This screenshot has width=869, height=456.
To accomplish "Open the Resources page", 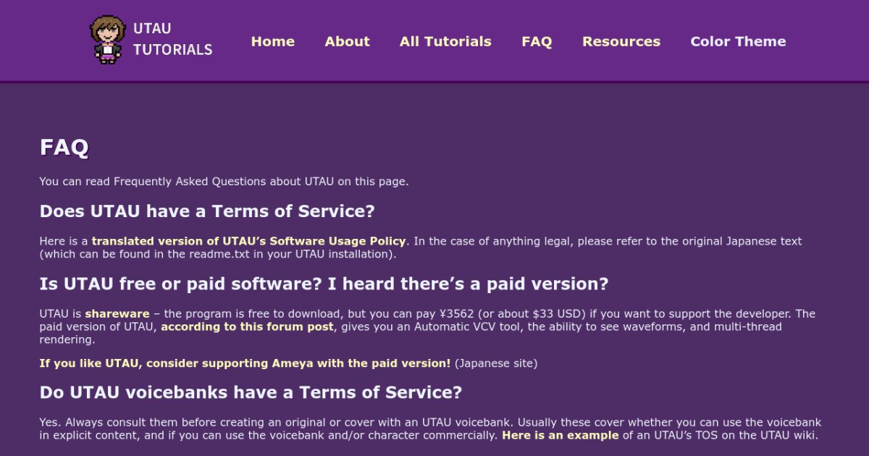I will [621, 41].
